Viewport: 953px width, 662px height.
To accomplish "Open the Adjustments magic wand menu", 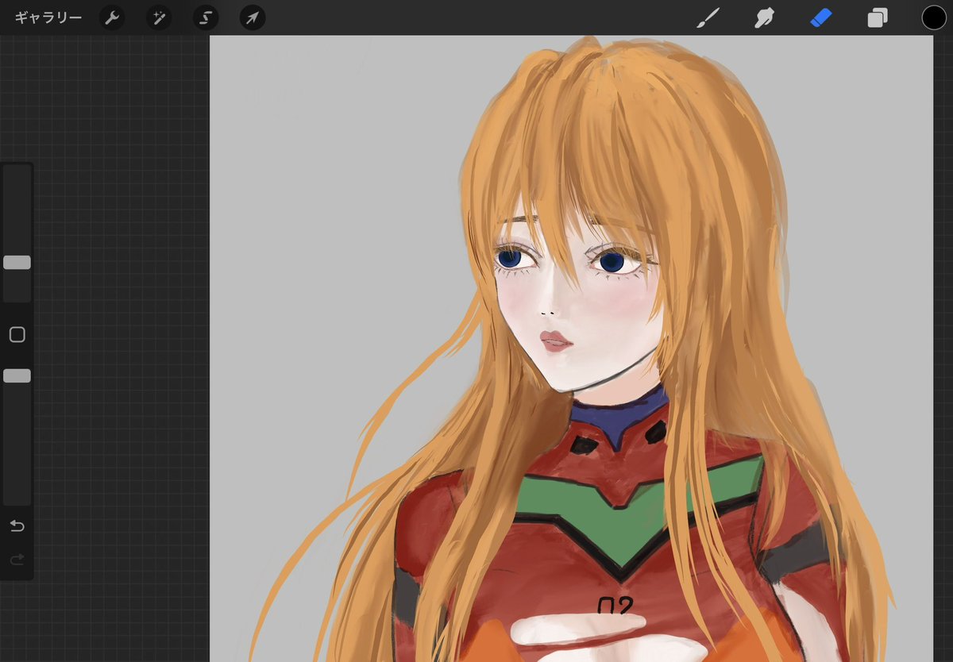I will (159, 17).
